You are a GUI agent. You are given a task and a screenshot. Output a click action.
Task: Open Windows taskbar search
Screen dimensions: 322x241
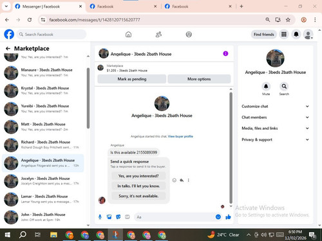(x=23, y=235)
